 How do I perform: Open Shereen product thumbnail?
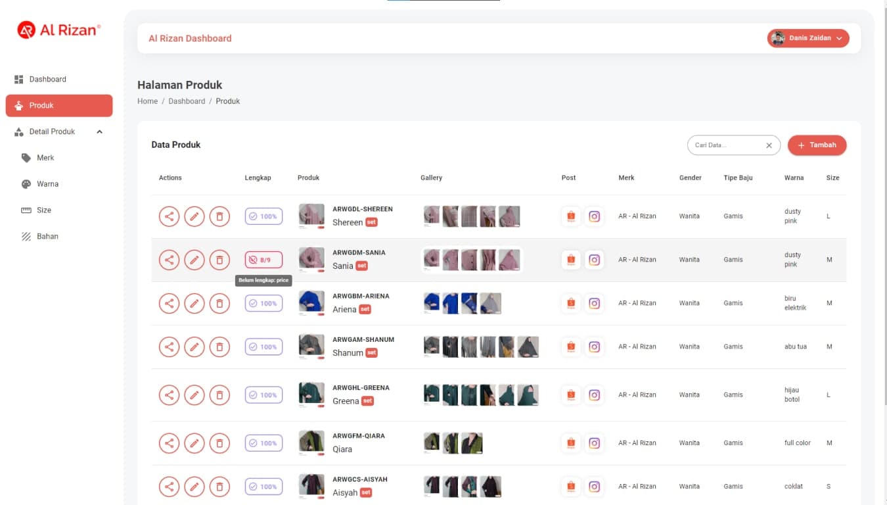click(311, 216)
